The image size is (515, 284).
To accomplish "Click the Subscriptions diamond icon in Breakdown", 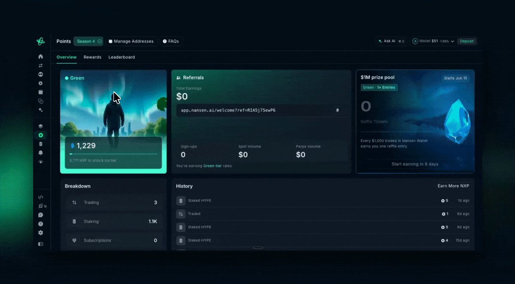I will (74, 240).
